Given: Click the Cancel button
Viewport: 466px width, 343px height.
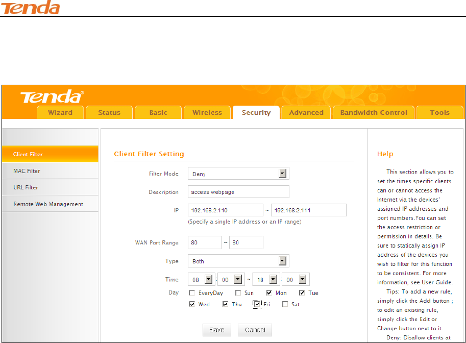Looking at the screenshot, I should coord(255,330).
